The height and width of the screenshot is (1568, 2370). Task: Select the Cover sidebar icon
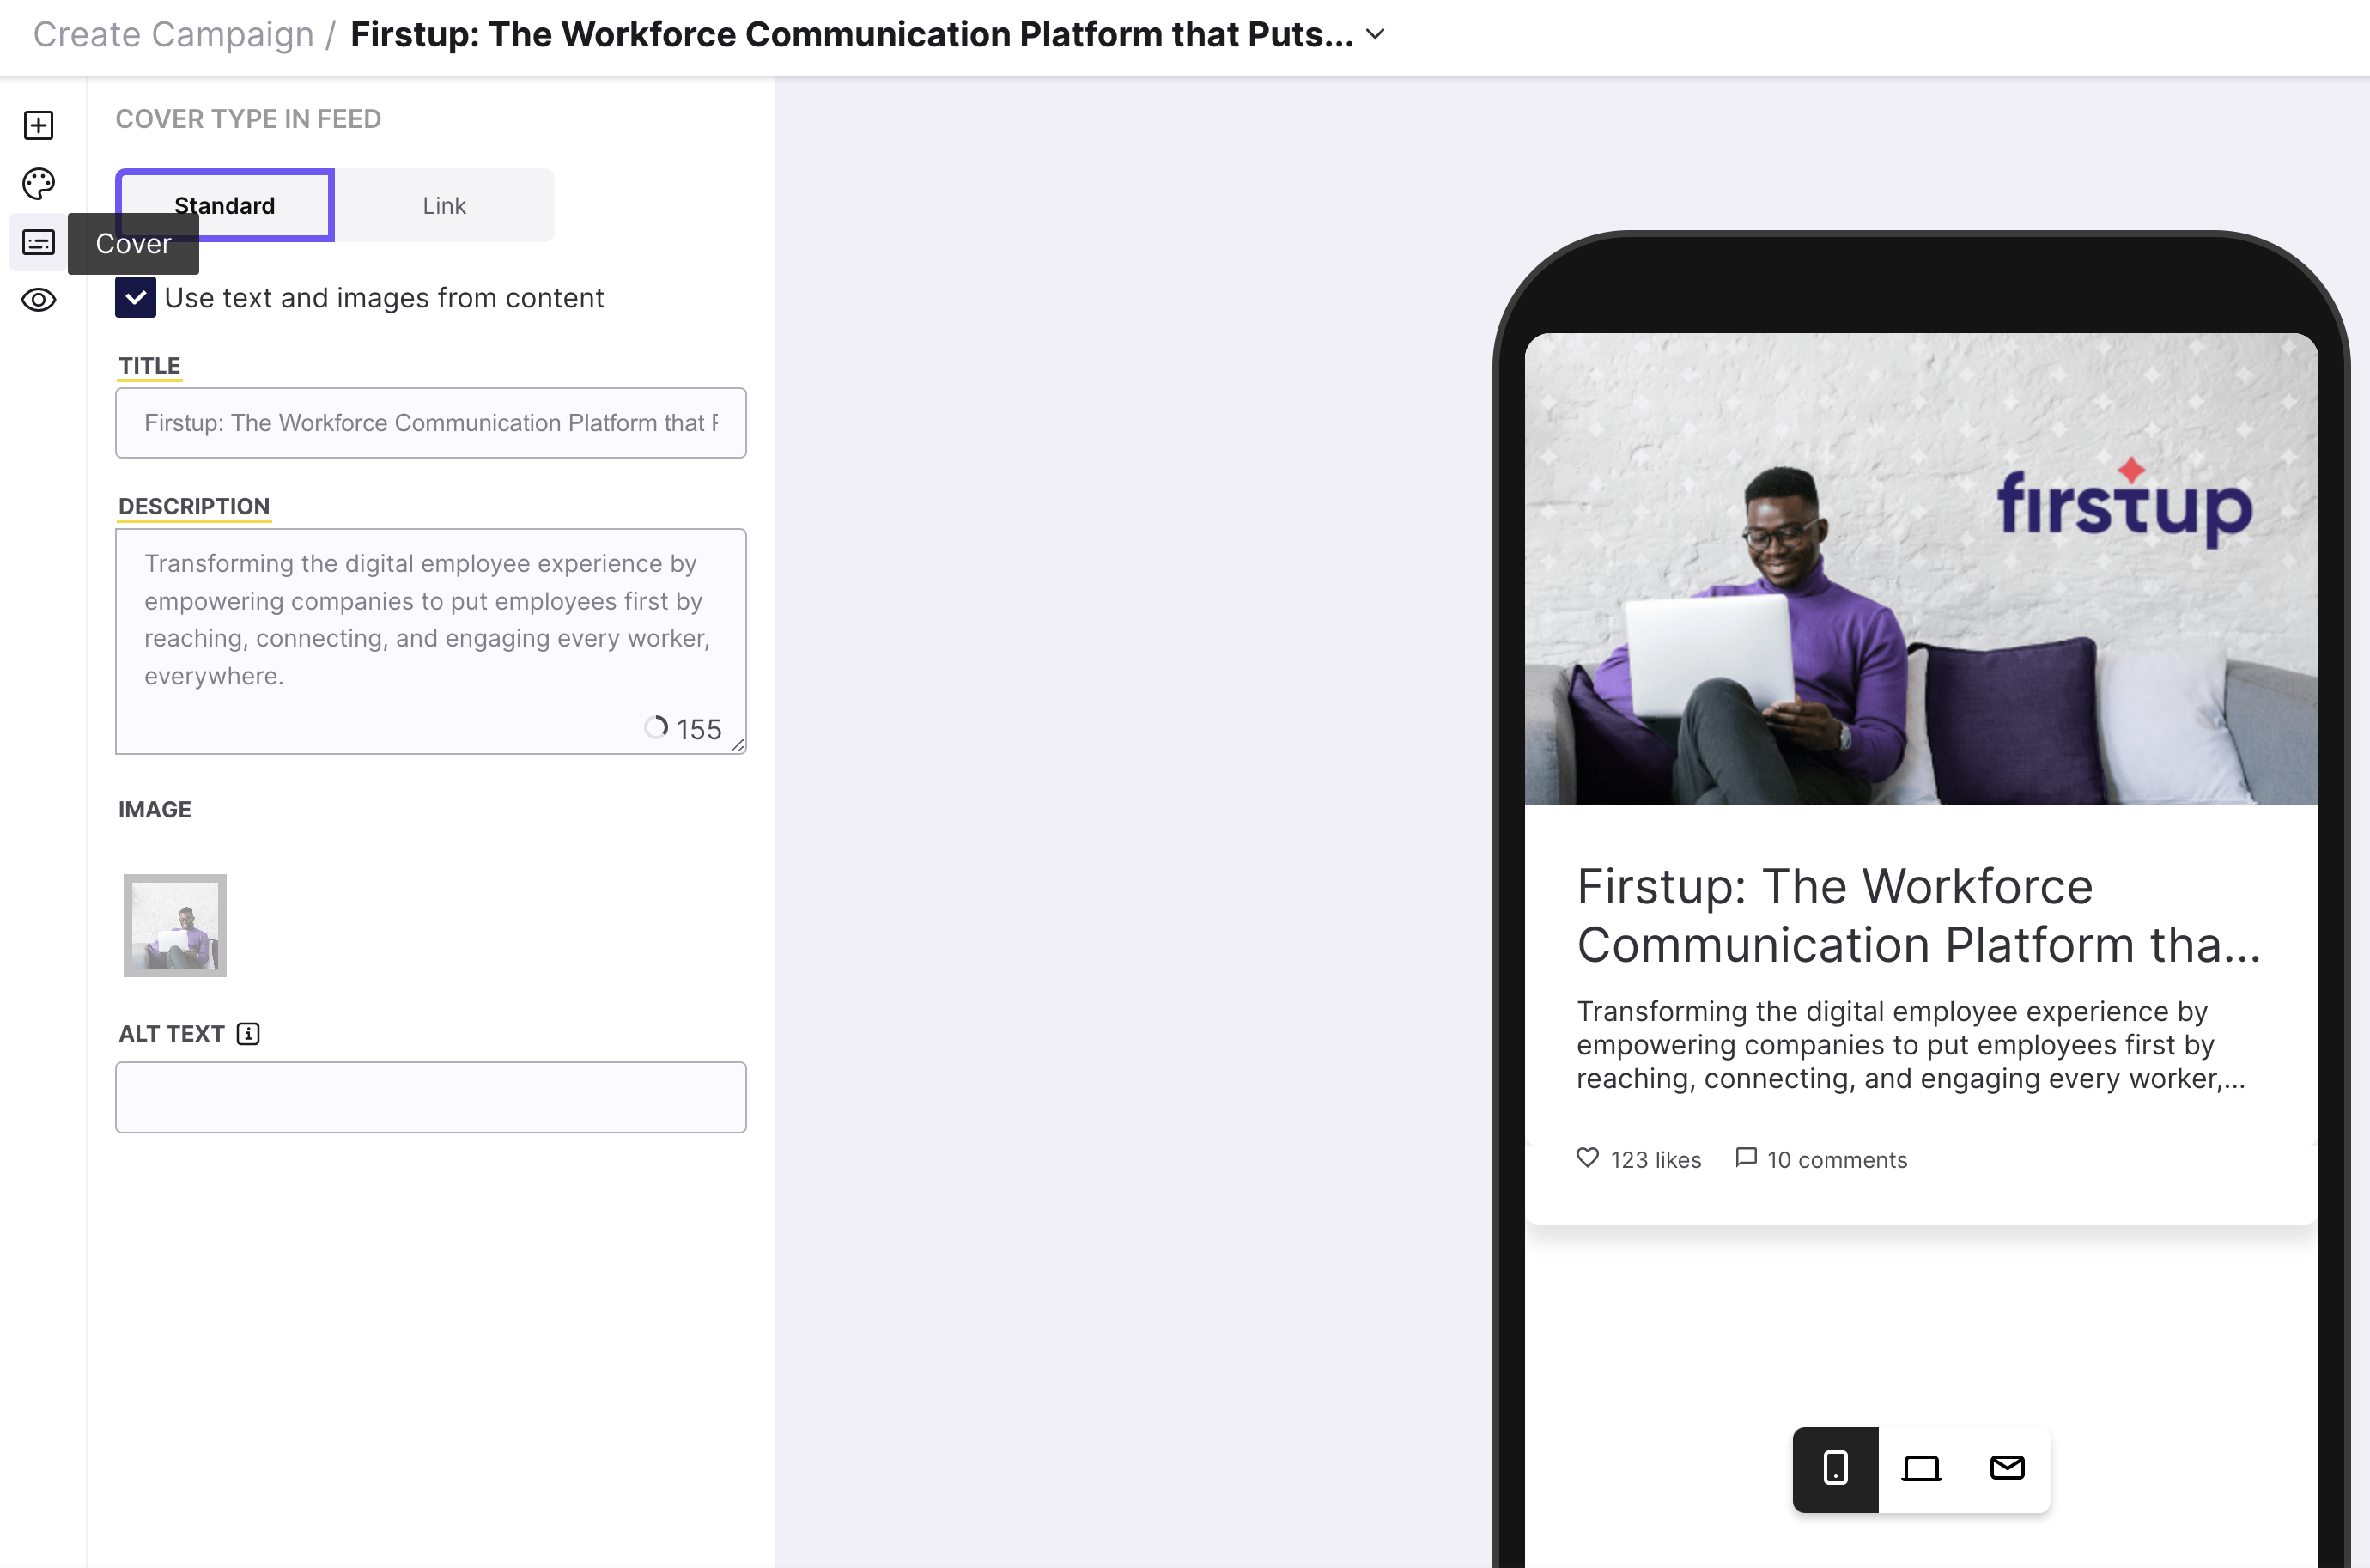38,242
